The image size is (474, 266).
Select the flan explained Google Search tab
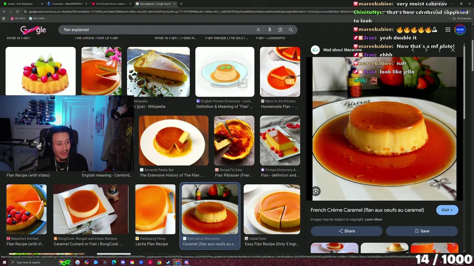point(155,4)
